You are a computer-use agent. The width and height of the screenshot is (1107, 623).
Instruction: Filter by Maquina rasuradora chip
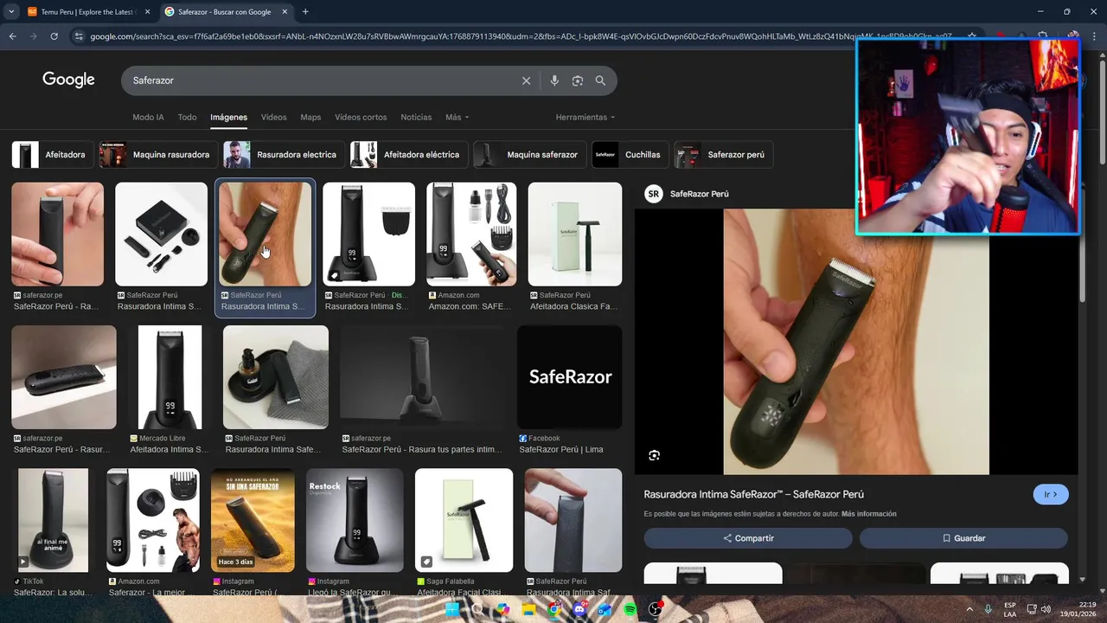tap(157, 155)
